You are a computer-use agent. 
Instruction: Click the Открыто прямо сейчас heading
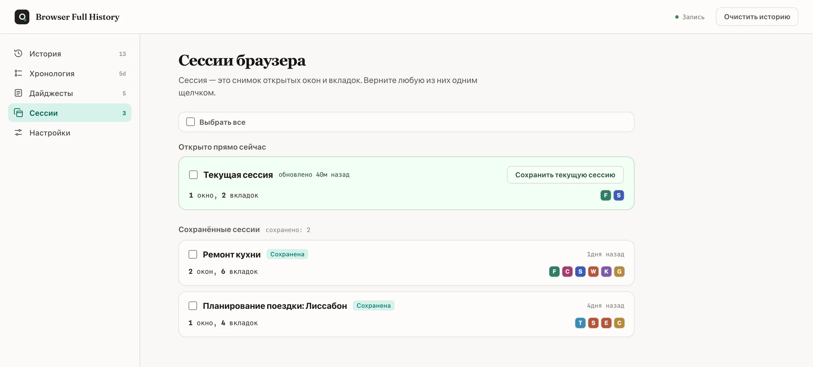pyautogui.click(x=222, y=147)
